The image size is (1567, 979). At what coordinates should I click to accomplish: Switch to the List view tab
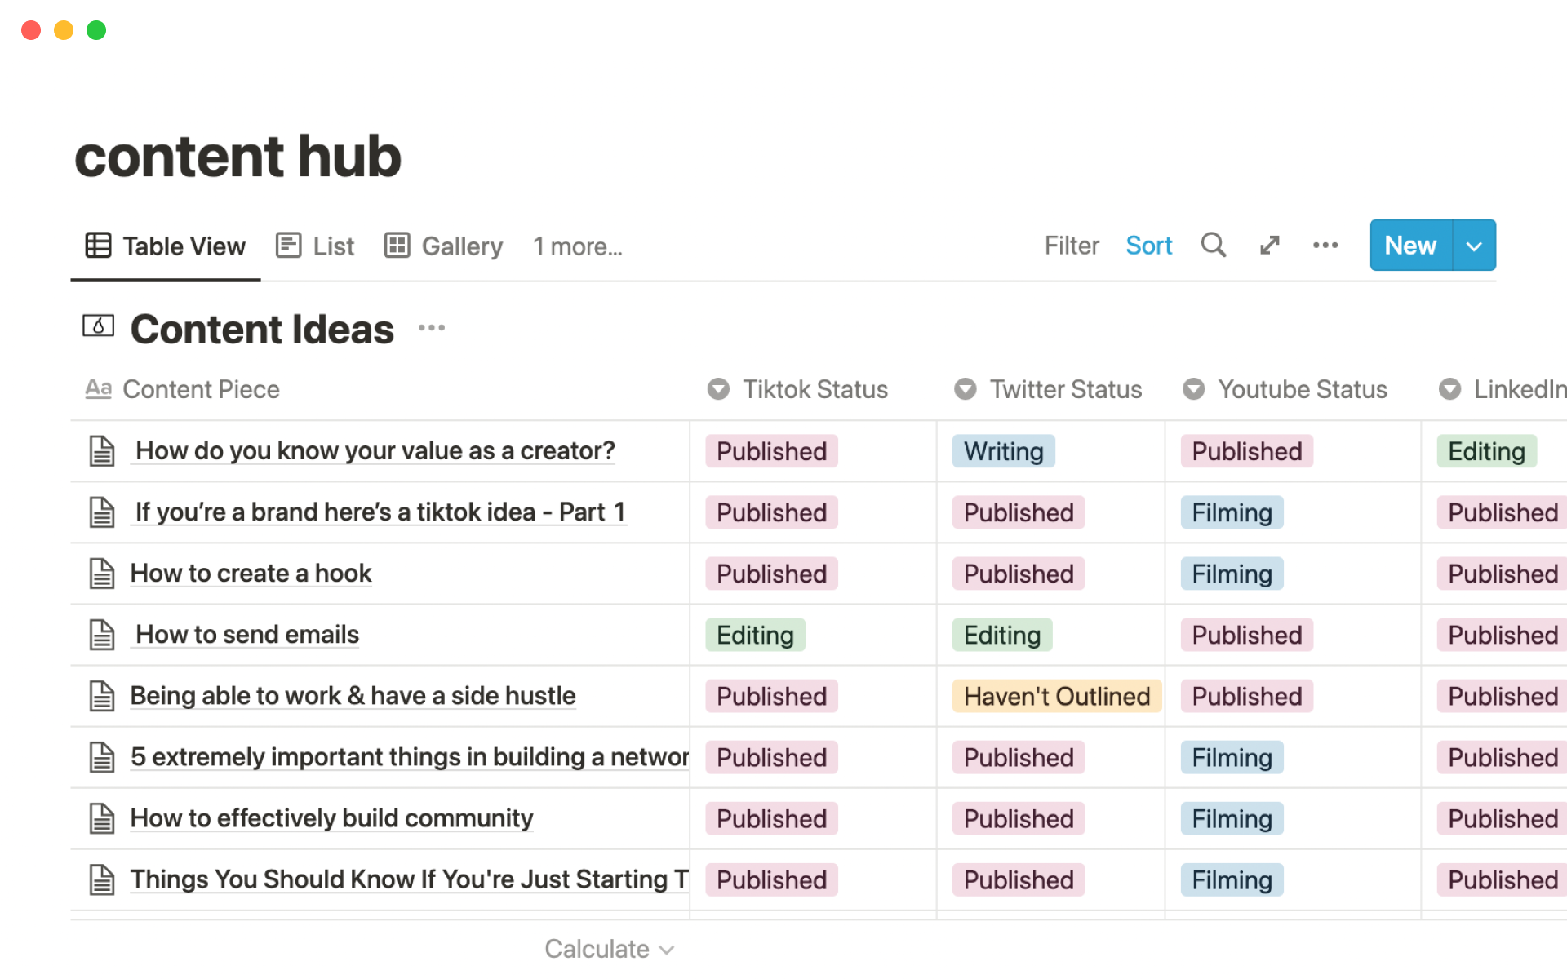(316, 246)
